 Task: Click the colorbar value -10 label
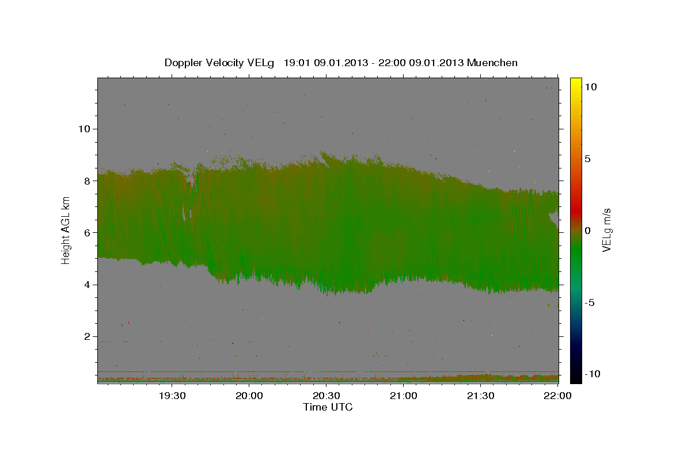[591, 374]
